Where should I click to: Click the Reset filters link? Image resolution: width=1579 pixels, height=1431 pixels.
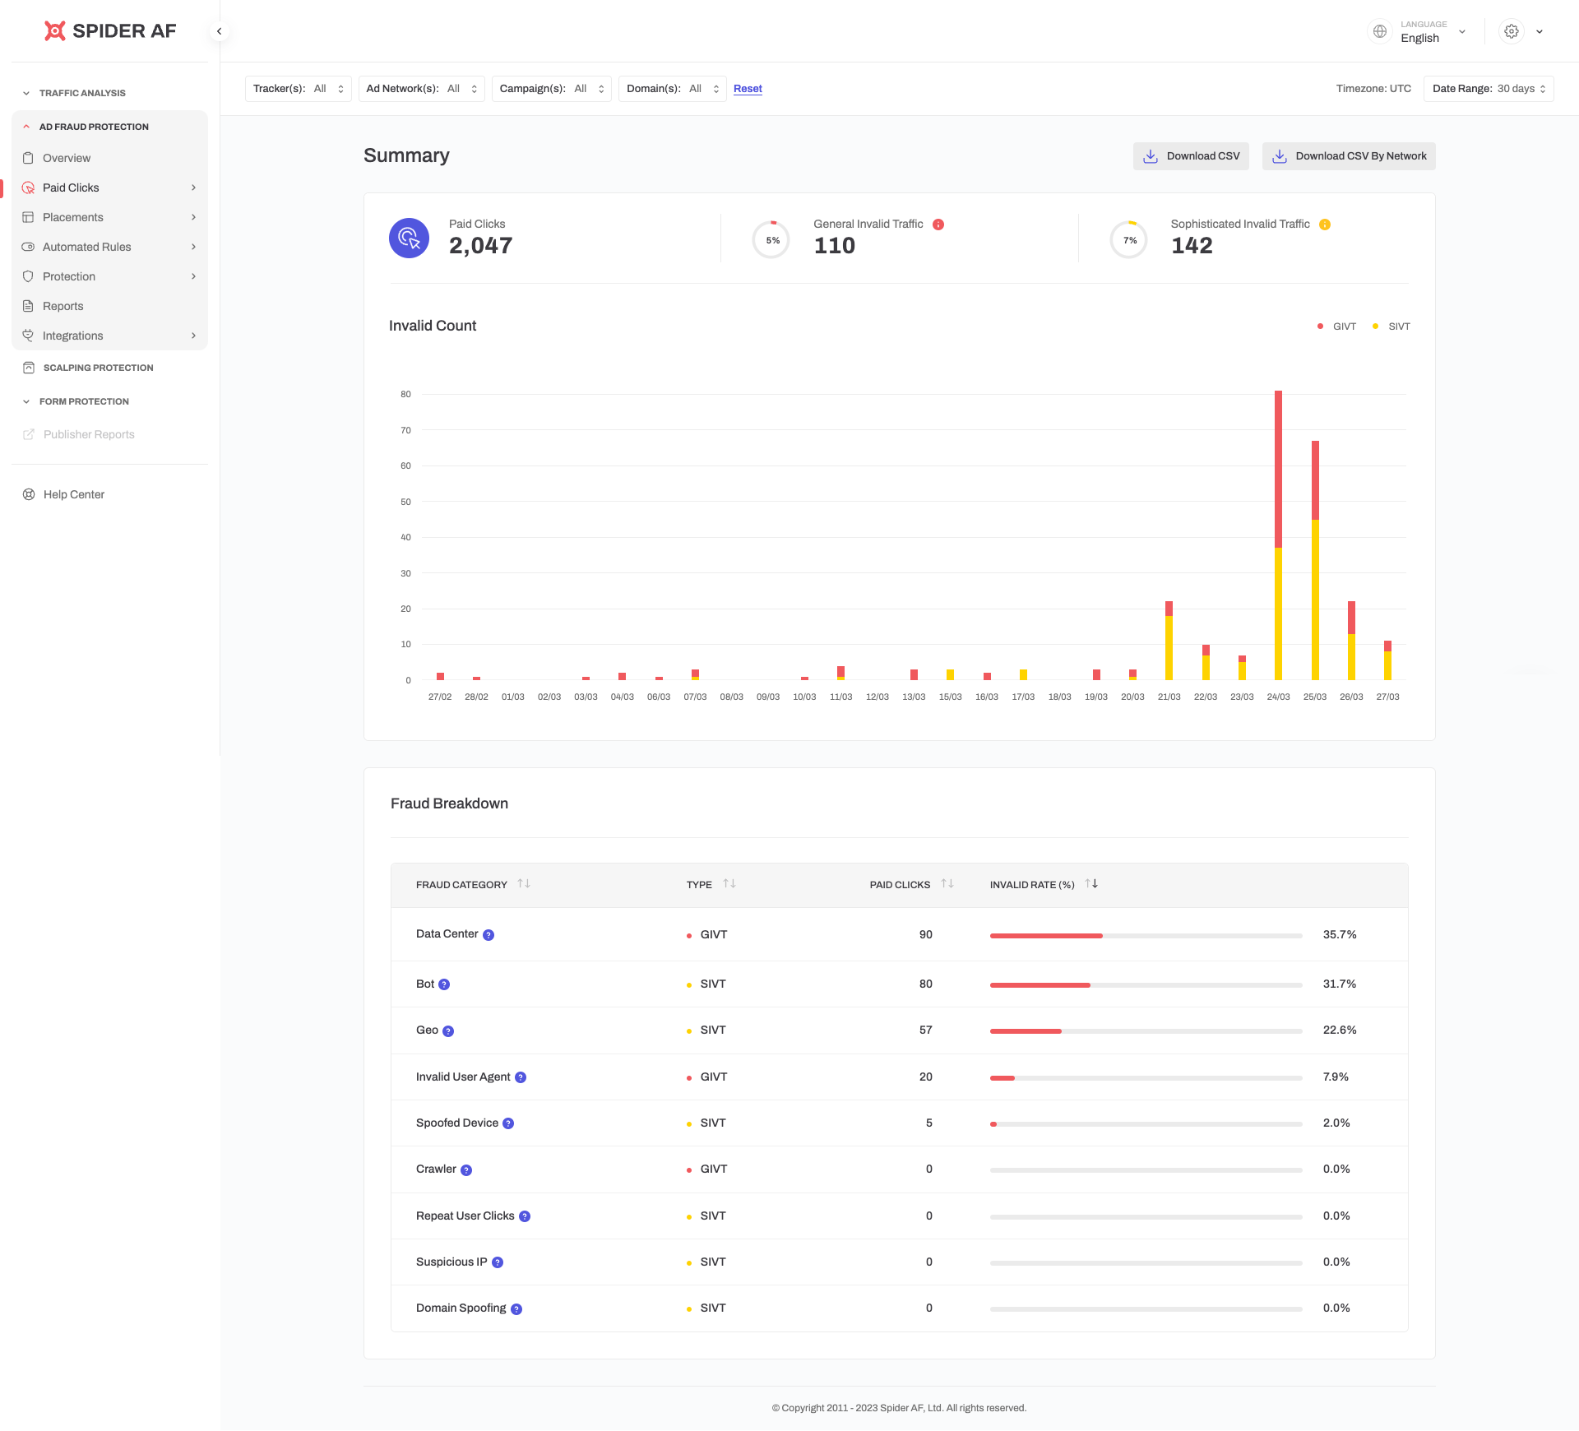pos(748,89)
